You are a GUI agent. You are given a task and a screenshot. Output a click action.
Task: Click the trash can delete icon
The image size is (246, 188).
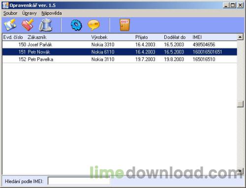click(46, 25)
